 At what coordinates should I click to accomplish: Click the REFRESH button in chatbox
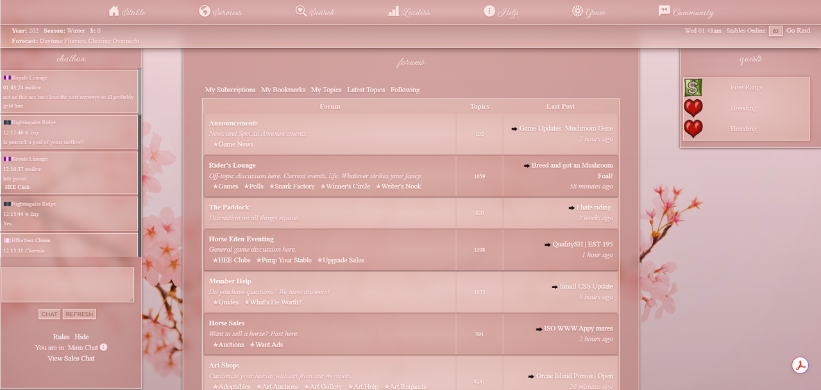pyautogui.click(x=80, y=314)
